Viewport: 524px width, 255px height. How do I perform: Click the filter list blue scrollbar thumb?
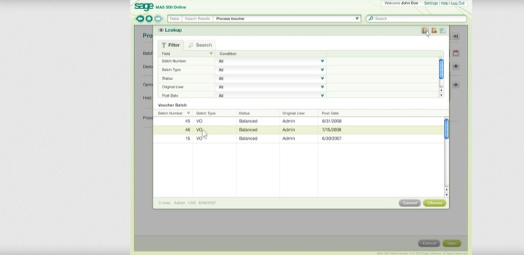(441, 69)
